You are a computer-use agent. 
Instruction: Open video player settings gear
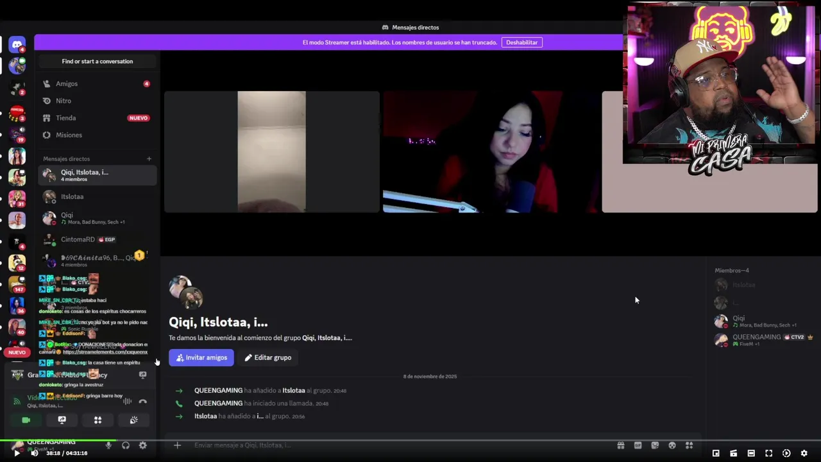tap(804, 453)
